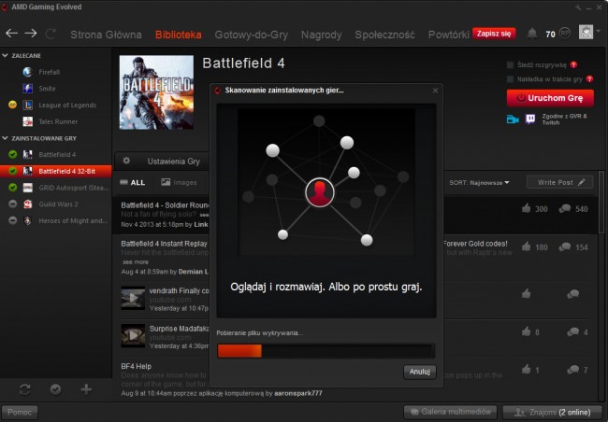
Task: Play the vendrath Finally video thumbnail
Action: coord(133,298)
